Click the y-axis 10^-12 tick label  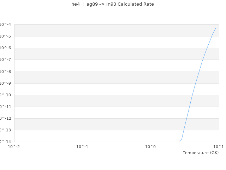[5, 118]
